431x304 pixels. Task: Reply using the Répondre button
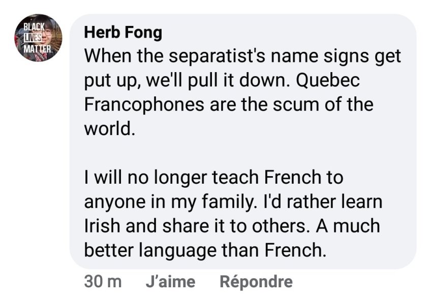[256, 282]
